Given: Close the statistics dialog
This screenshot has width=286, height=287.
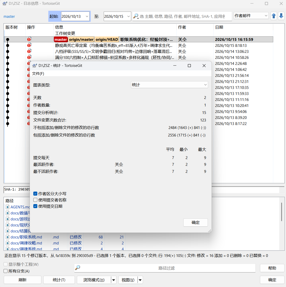Looking at the screenshot, I should click(204, 66).
